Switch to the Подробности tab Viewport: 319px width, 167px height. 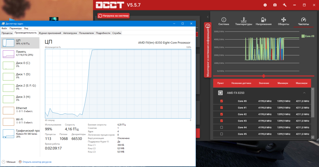point(103,33)
